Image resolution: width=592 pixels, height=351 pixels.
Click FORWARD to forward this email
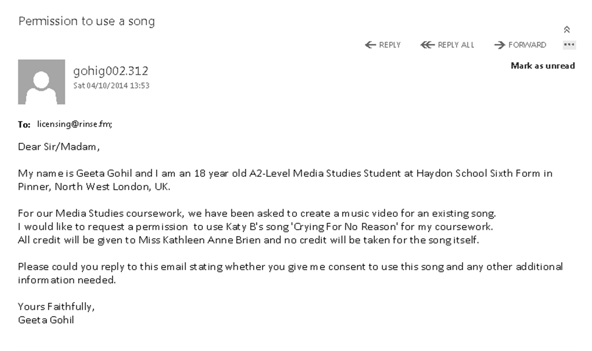pyautogui.click(x=528, y=44)
